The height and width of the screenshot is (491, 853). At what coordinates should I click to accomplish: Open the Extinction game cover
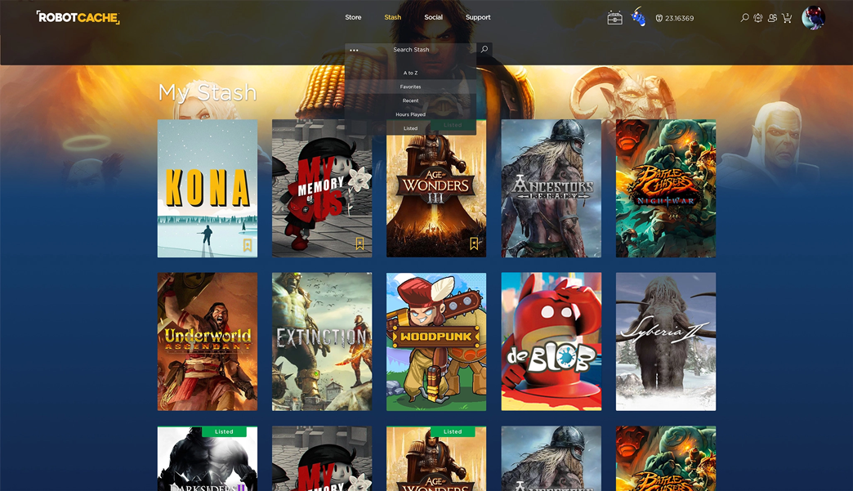[322, 341]
